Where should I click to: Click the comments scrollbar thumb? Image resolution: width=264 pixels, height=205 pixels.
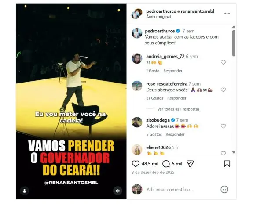234,43
